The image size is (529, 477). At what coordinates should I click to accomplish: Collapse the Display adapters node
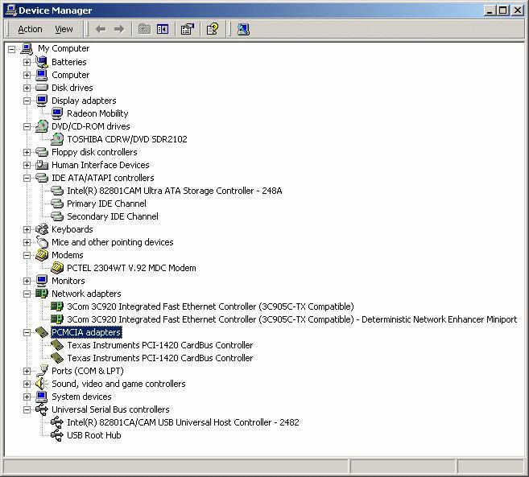[27, 101]
